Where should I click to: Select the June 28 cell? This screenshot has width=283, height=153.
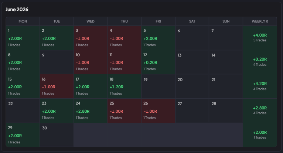click(226, 111)
